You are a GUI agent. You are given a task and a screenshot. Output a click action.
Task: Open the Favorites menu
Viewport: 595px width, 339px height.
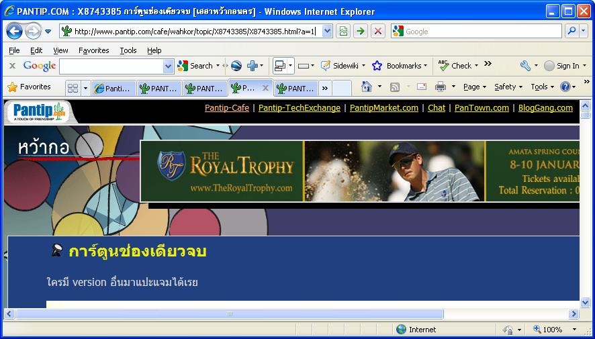(x=94, y=50)
